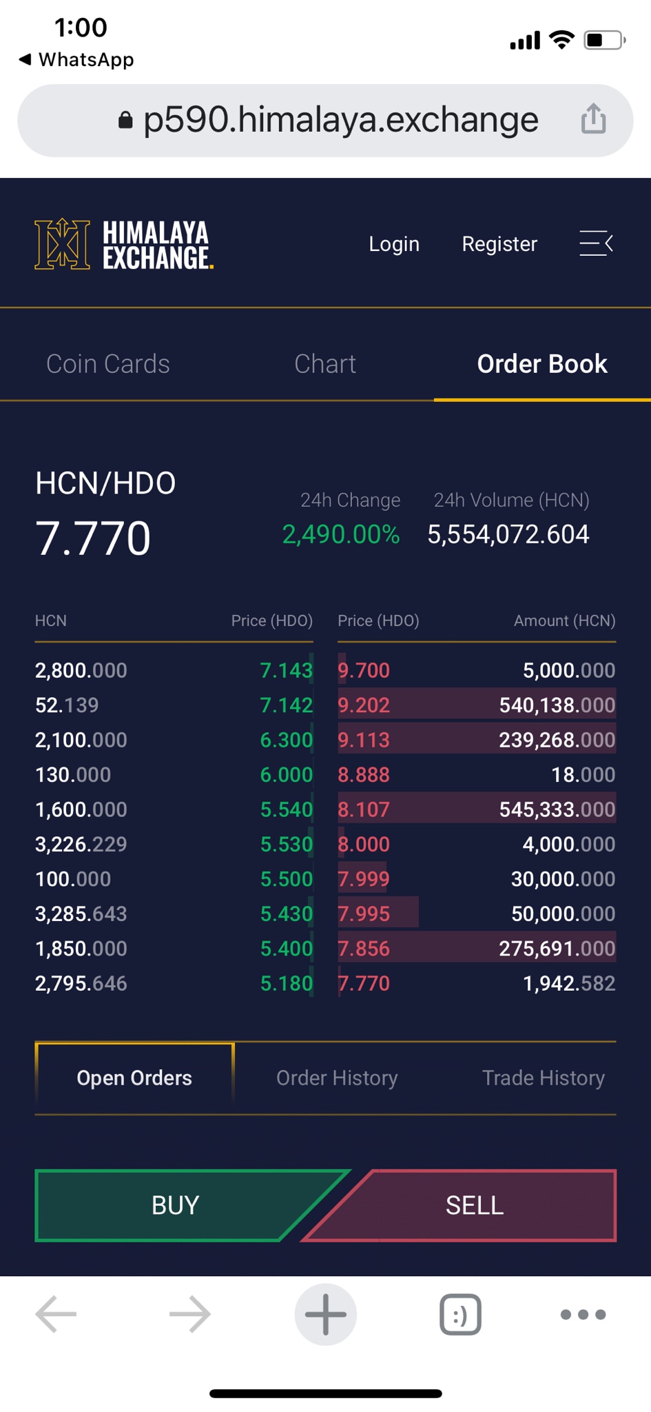
Task: Open the Order History tab
Action: point(337,1078)
